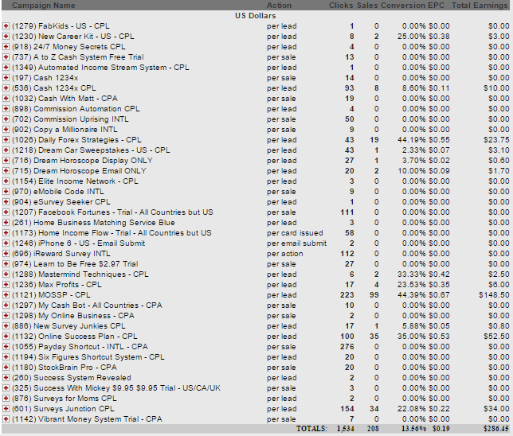513x436 pixels.
Task: Click the $23.75 earnings for Daily Forex Strategies
Action: point(496,140)
